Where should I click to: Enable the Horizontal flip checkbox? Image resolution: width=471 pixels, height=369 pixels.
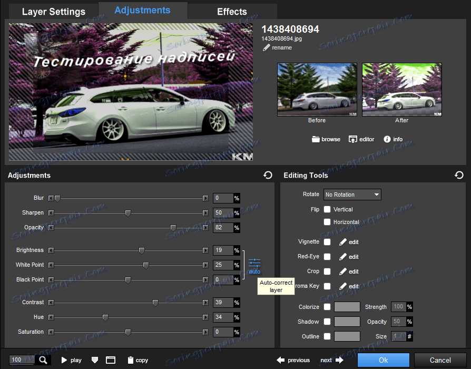click(327, 222)
